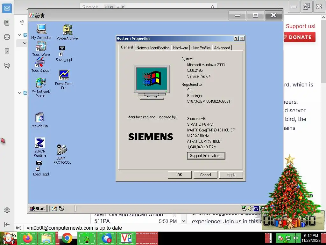Click the scroll-up arrow of the Thunderbird right-edge scrollbar
Image resolution: width=326 pixels, height=245 pixels.
pyautogui.click(x=323, y=18)
